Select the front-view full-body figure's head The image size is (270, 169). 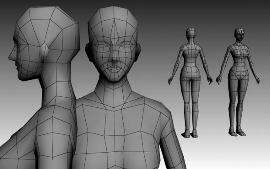coord(240,35)
